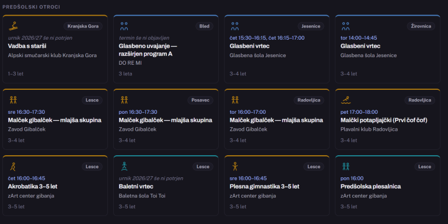Click the people icon on Žirovnica Glasbeni vrtec card
This screenshot has height=224, width=448.
point(346,26)
